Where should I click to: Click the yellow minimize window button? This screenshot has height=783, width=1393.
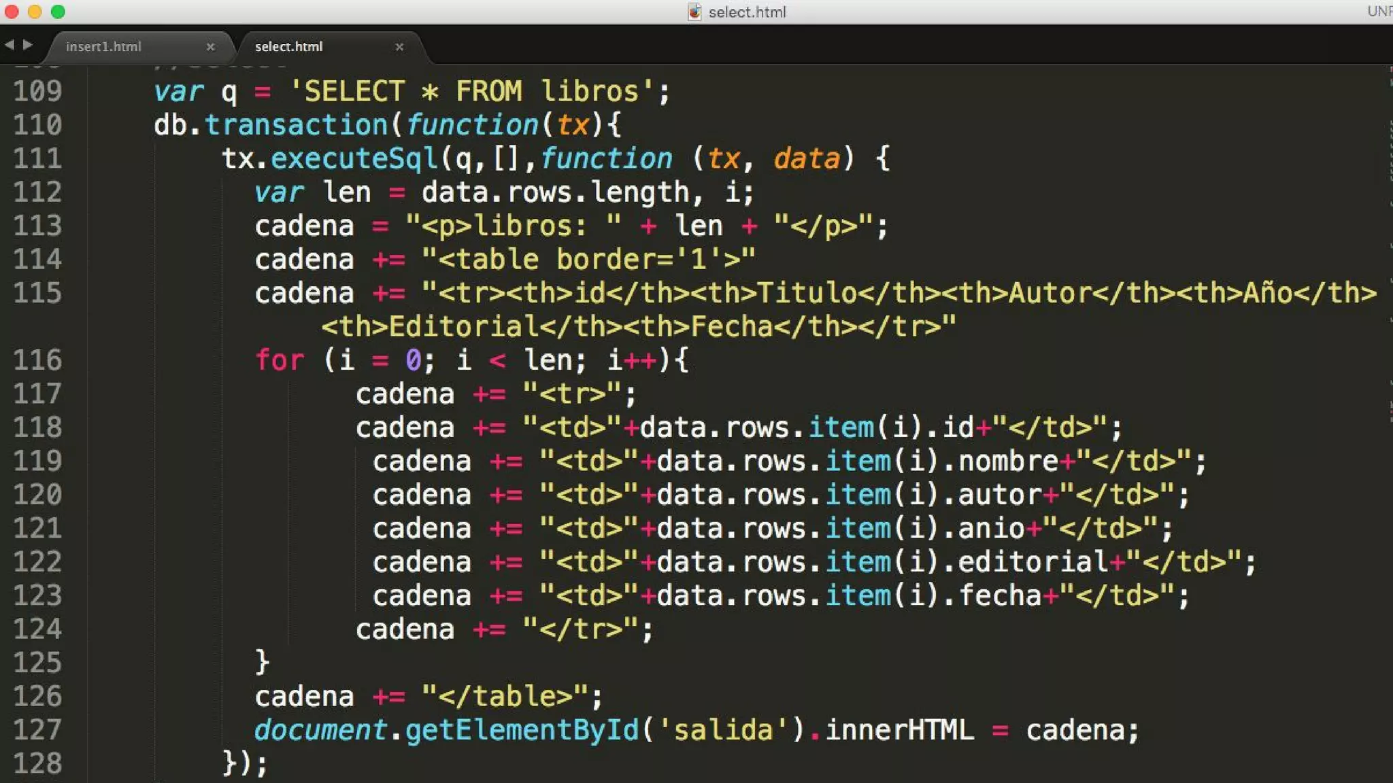(x=35, y=12)
